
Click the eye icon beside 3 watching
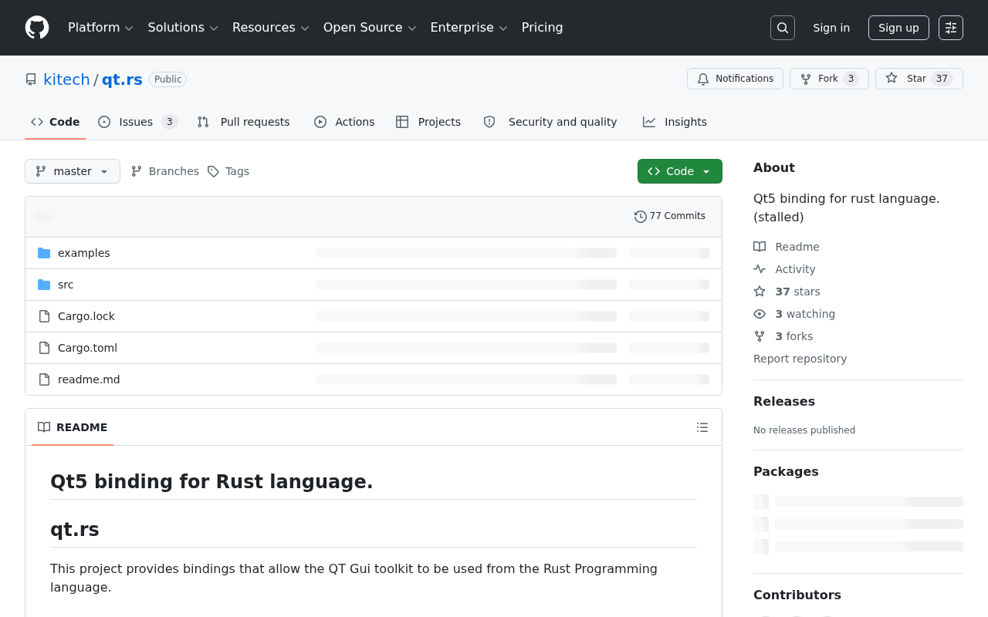pyautogui.click(x=760, y=314)
